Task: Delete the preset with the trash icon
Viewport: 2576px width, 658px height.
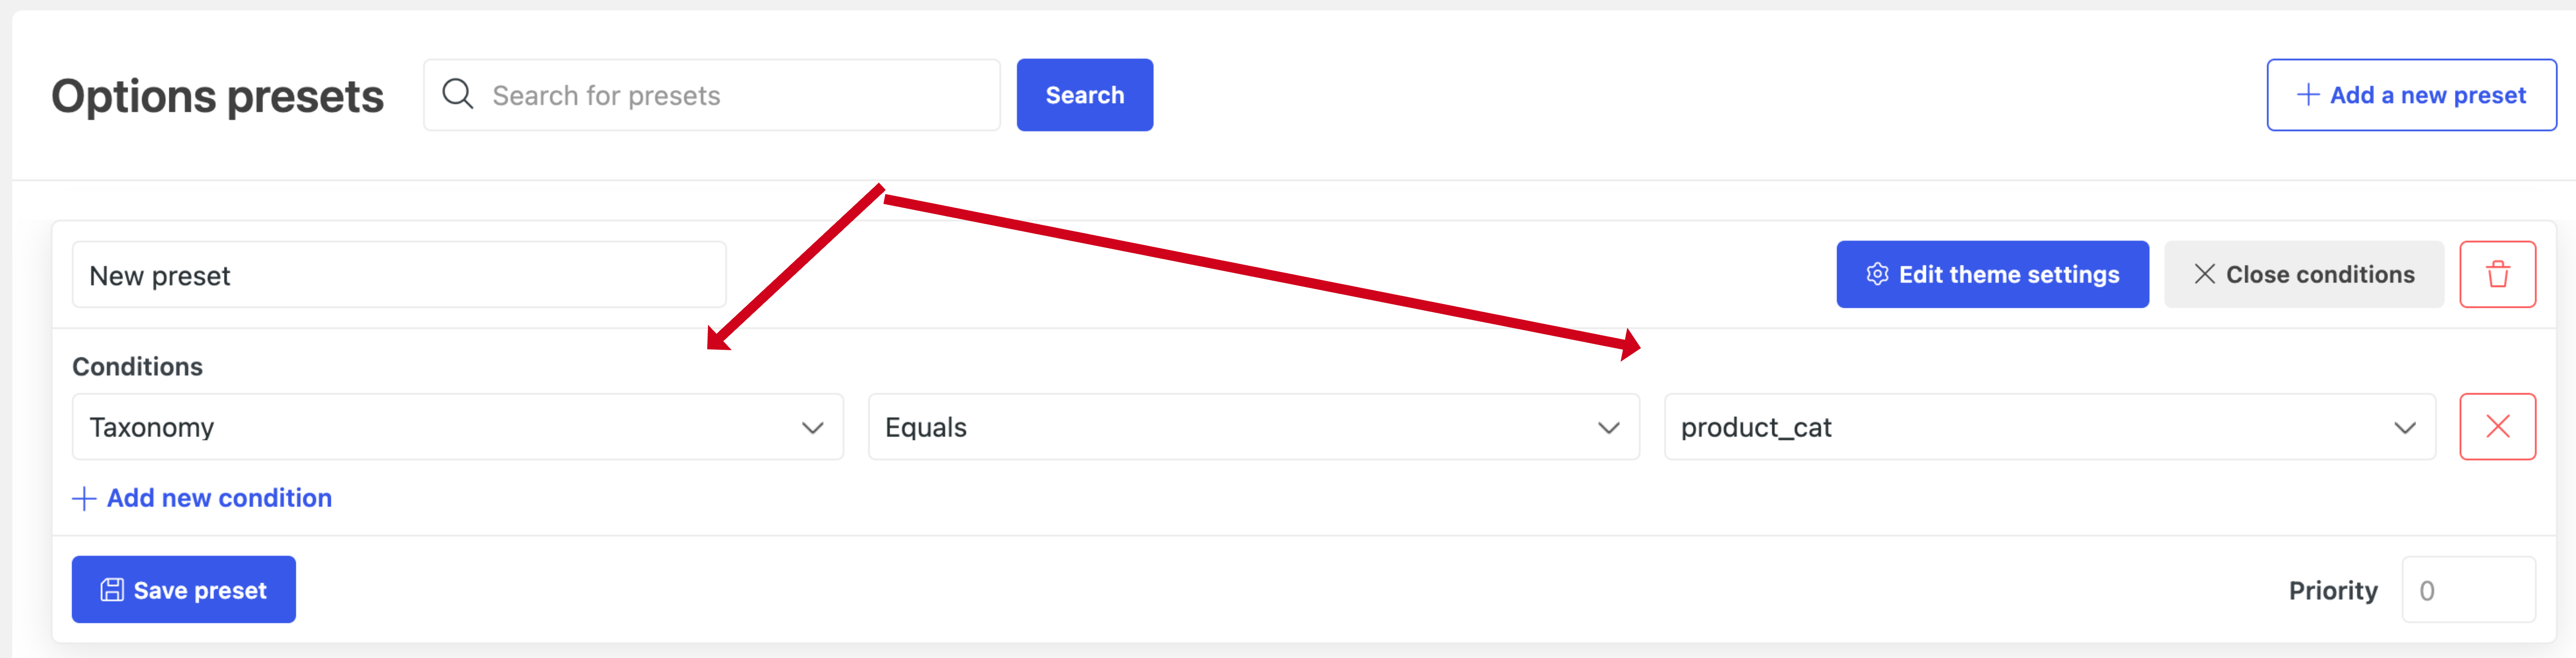Action: (x=2497, y=274)
